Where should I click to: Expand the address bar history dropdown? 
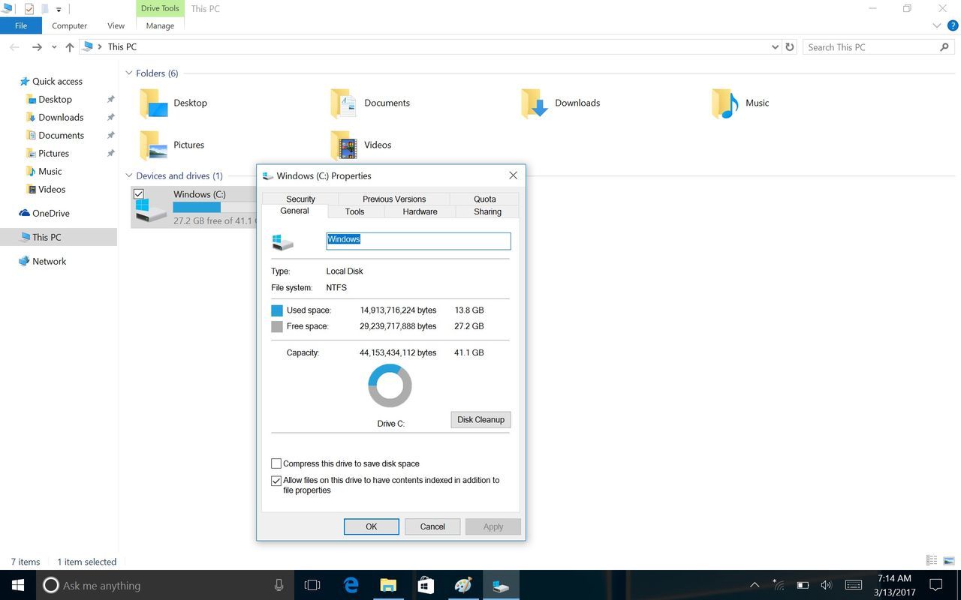775,46
